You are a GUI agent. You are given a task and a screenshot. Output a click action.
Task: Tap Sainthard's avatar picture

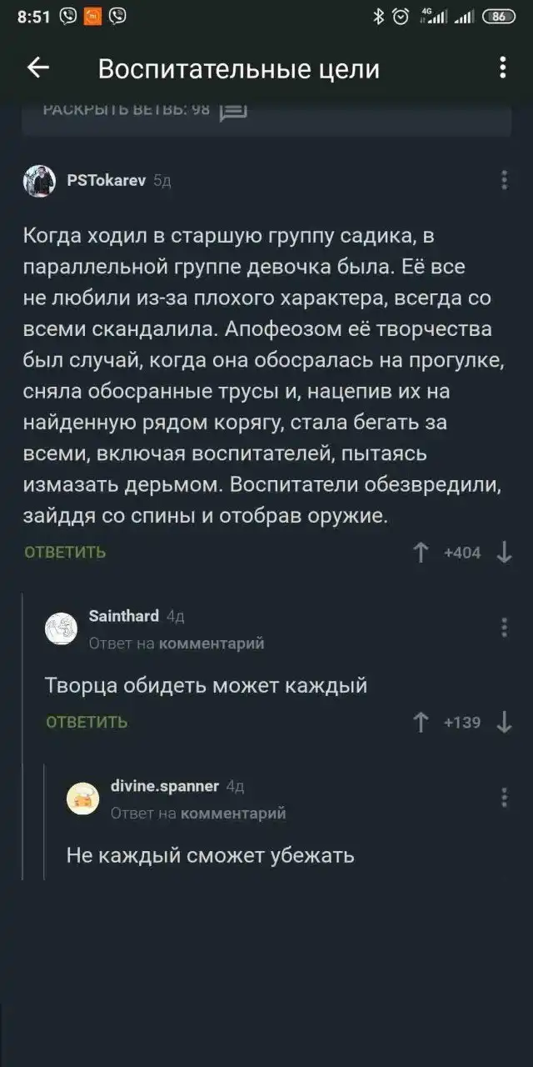pyautogui.click(x=61, y=628)
